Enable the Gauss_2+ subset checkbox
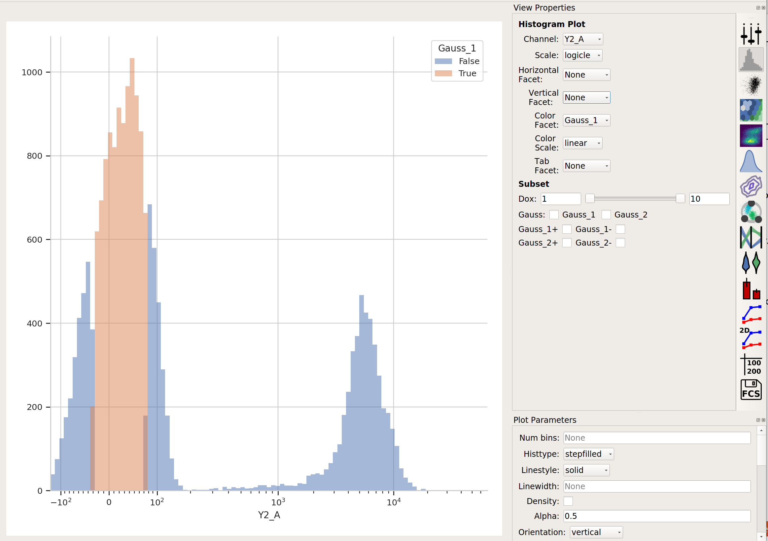This screenshot has height=541, width=768. tap(567, 243)
